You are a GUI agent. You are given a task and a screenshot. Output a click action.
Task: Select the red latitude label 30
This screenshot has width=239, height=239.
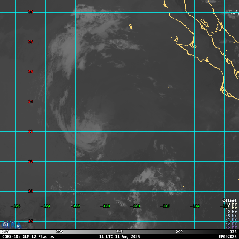tap(30, 12)
